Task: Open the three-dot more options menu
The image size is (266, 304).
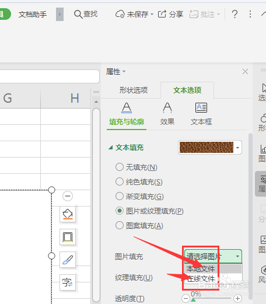Action: [x=250, y=14]
